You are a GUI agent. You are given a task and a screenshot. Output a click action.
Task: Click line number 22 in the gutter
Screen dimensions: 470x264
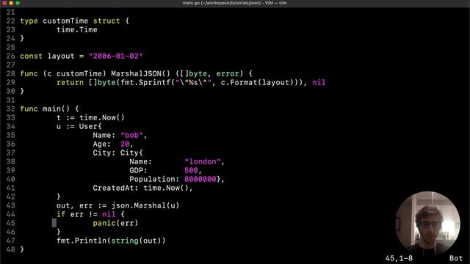pyautogui.click(x=10, y=21)
